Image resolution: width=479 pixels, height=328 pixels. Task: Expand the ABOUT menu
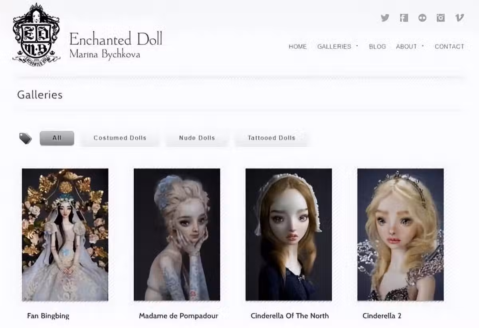[x=407, y=47]
